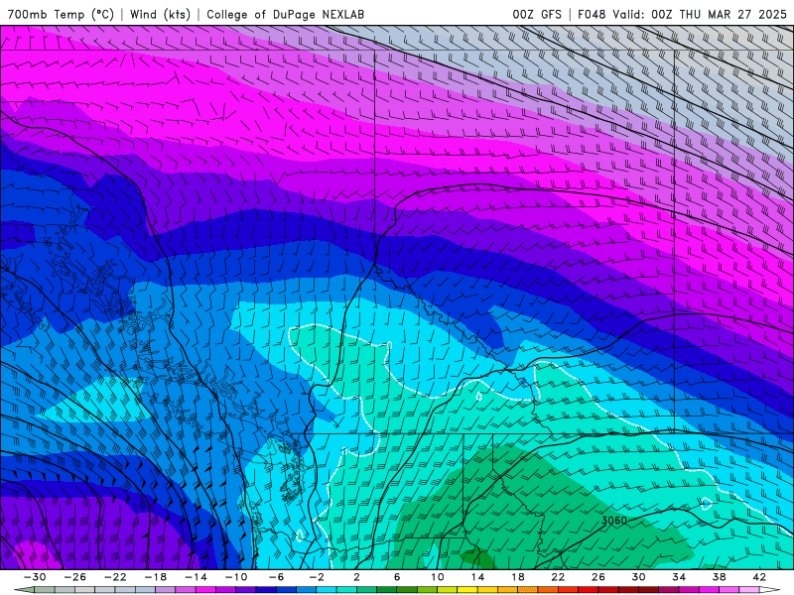Click the '-2' color scale label

(x=317, y=577)
